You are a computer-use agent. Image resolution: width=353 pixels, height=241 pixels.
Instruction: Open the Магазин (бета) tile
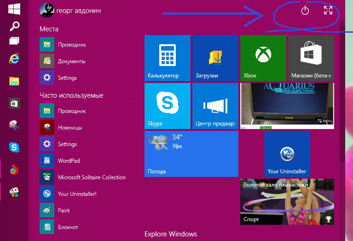[x=311, y=58]
